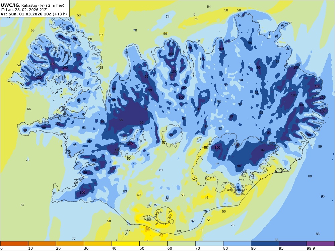Screen dimensions: 335x251
Task: Select the 20–30 legend color block
Action: (x=70, y=244)
